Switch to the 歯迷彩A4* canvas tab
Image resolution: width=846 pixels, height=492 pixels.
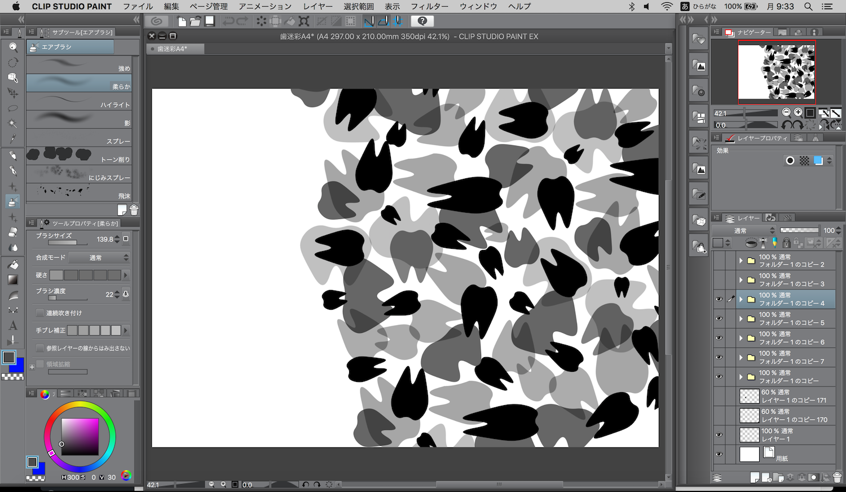coord(175,49)
